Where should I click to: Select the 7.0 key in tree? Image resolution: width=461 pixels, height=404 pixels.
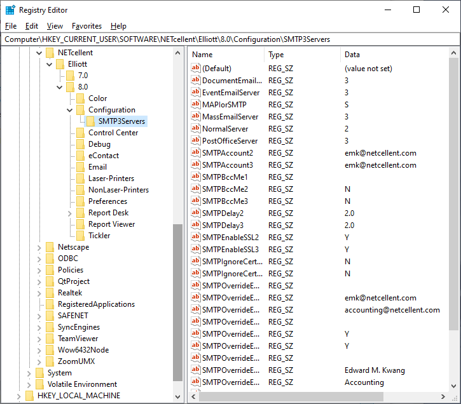[x=83, y=76]
